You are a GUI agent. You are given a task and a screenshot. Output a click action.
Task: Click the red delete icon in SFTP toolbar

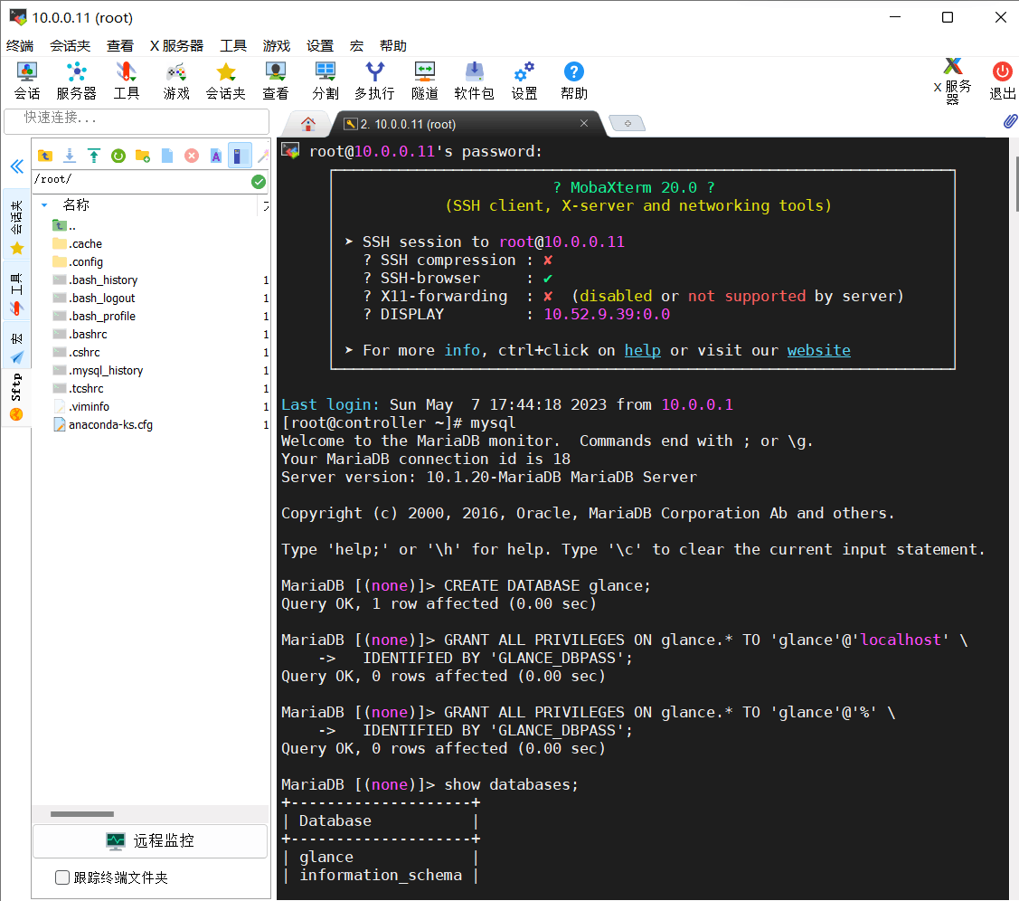[x=191, y=156]
